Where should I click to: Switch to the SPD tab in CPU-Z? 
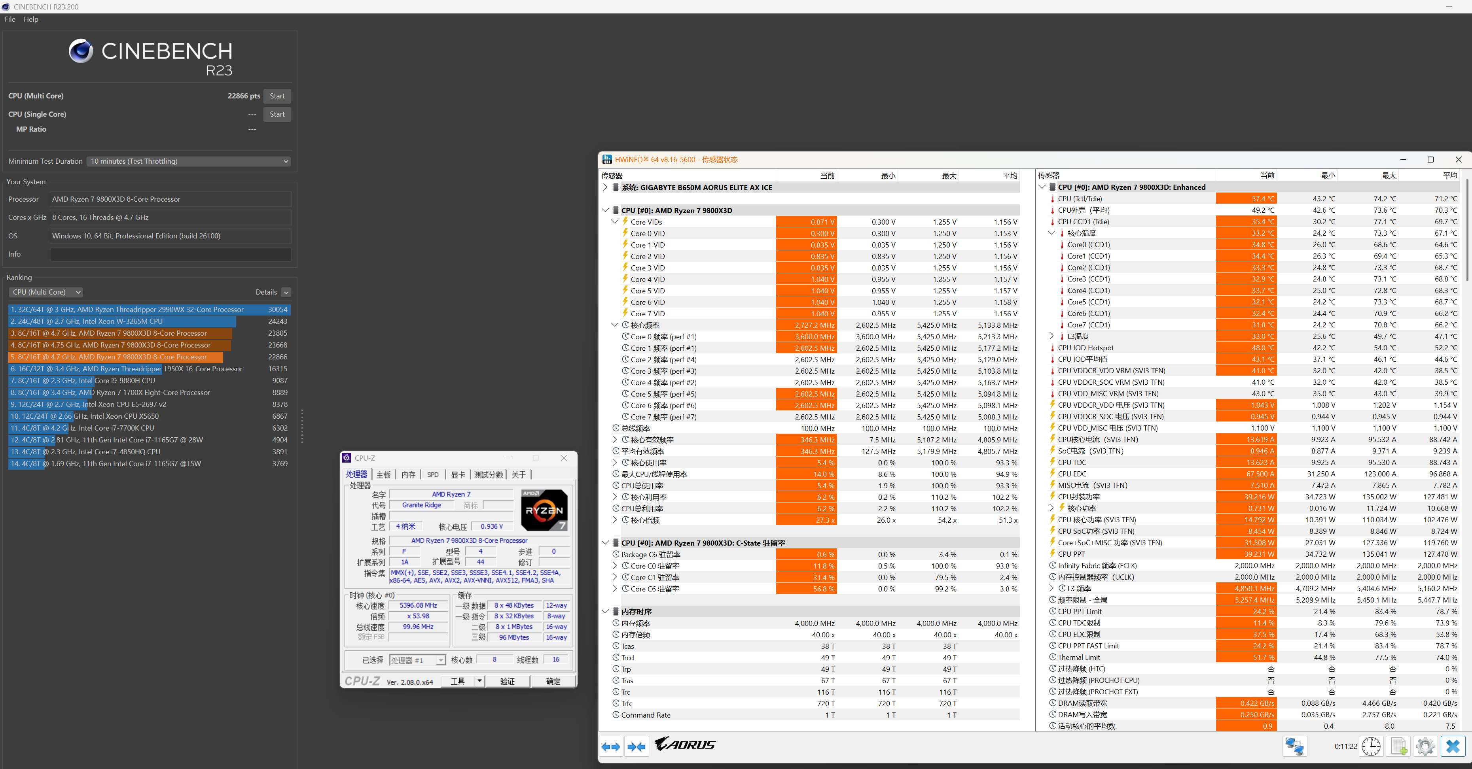[x=432, y=474]
